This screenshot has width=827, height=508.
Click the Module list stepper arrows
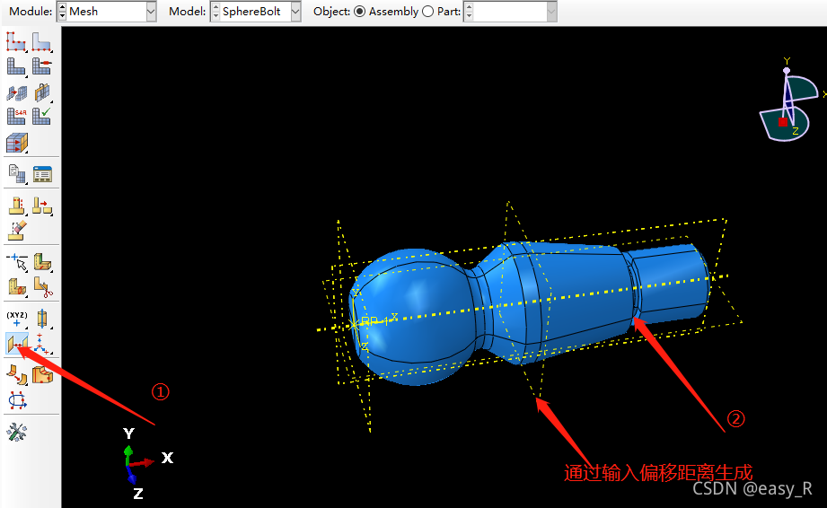point(61,12)
